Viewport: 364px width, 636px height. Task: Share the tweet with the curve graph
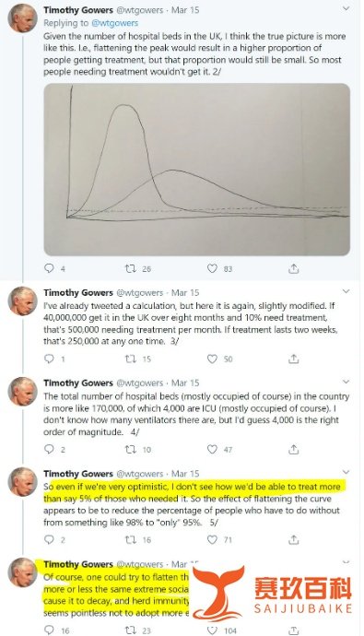tap(294, 268)
